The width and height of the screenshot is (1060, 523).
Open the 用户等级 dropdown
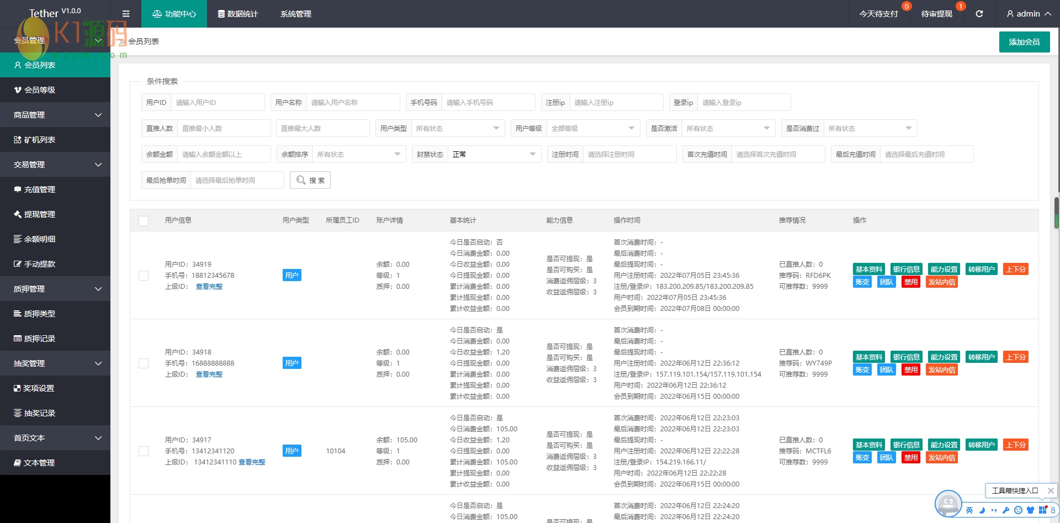(x=592, y=129)
